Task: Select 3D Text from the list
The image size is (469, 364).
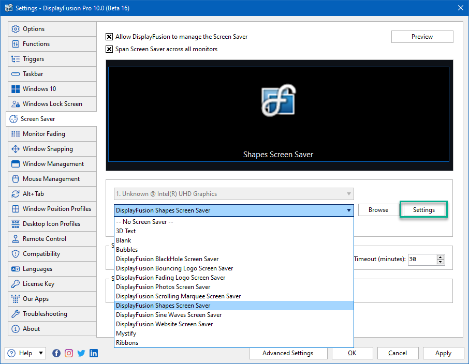Action: 233,231
